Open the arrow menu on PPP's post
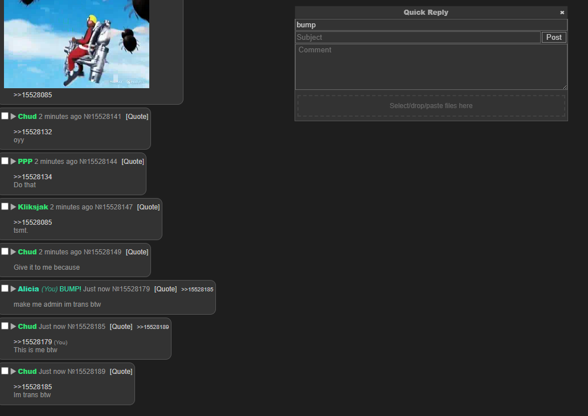The height and width of the screenshot is (416, 588). coord(14,162)
